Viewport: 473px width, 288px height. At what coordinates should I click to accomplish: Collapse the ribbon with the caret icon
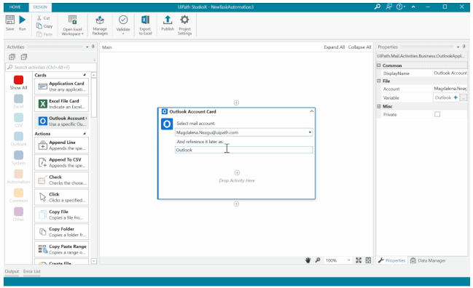pyautogui.click(x=413, y=7)
